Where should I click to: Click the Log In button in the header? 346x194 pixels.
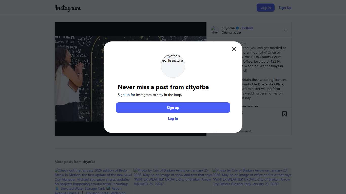click(x=265, y=8)
